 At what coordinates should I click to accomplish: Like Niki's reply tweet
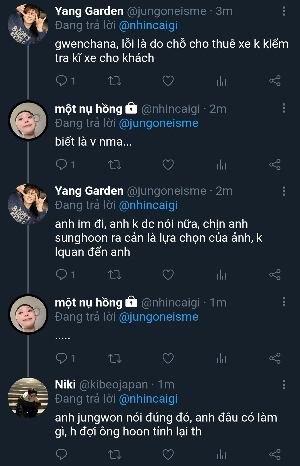pos(168,455)
